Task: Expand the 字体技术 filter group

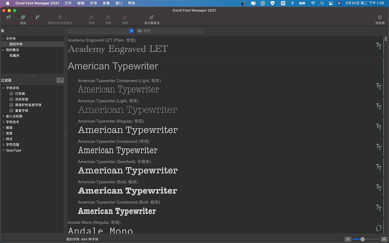Action: coord(3,122)
